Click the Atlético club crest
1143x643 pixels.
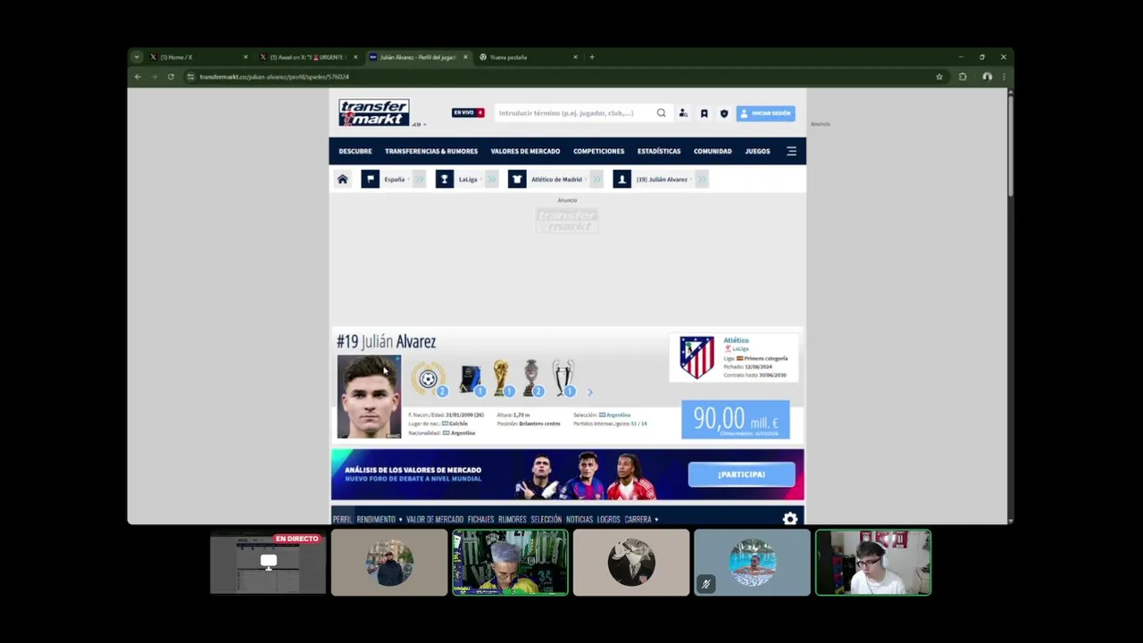[x=697, y=357]
